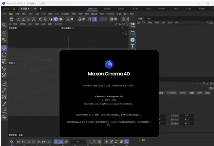Select the Scale tool in left toolbar
Screen dimensions: 214x146
tap(4, 61)
